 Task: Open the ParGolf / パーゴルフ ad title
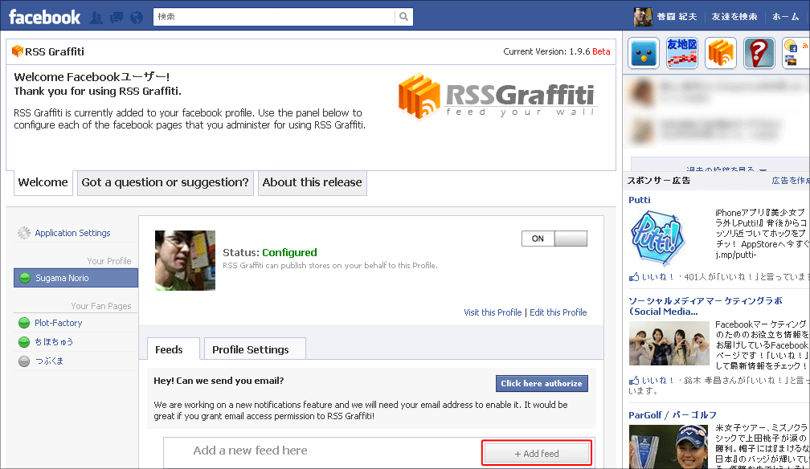[673, 414]
